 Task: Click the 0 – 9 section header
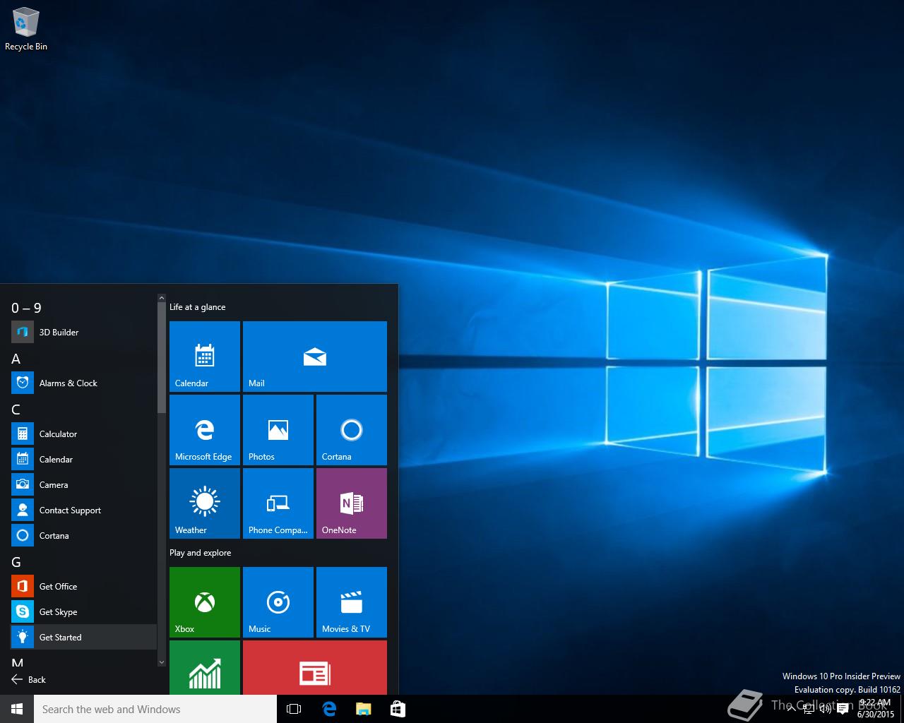26,308
